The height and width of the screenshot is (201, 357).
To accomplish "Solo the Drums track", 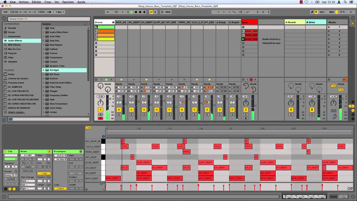I will [x=100, y=114].
